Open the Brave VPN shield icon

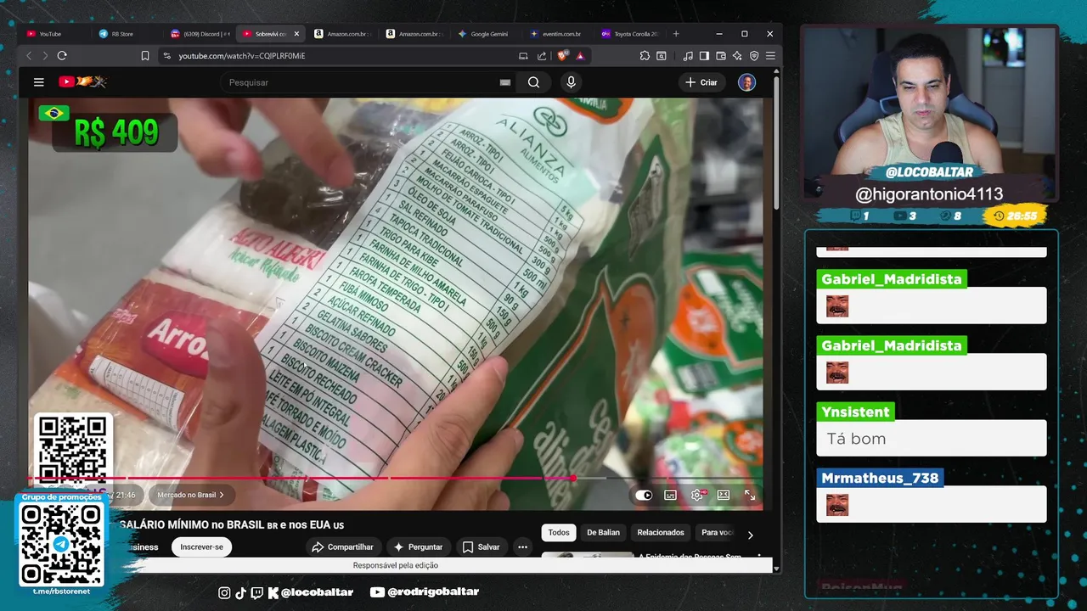coord(754,56)
